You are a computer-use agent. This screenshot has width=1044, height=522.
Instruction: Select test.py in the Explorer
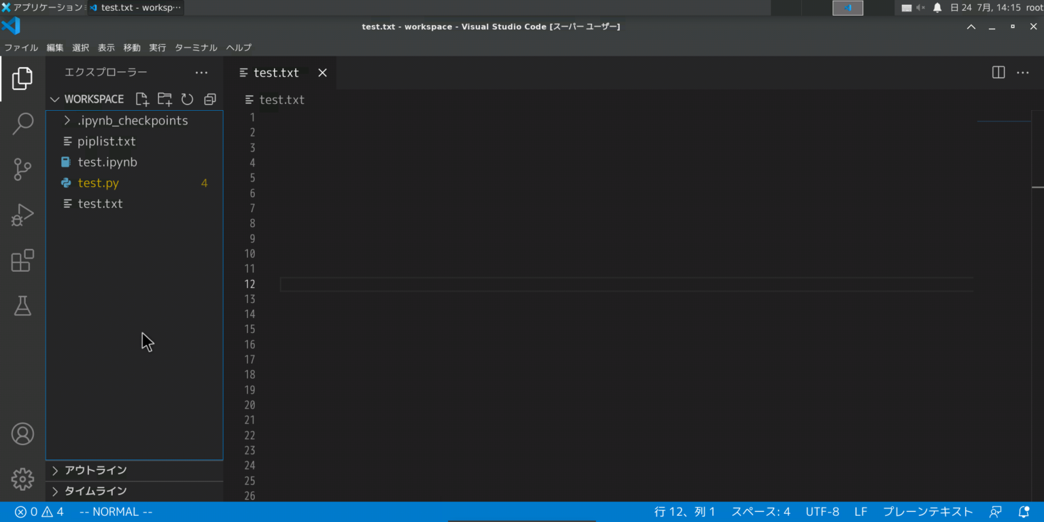(98, 183)
